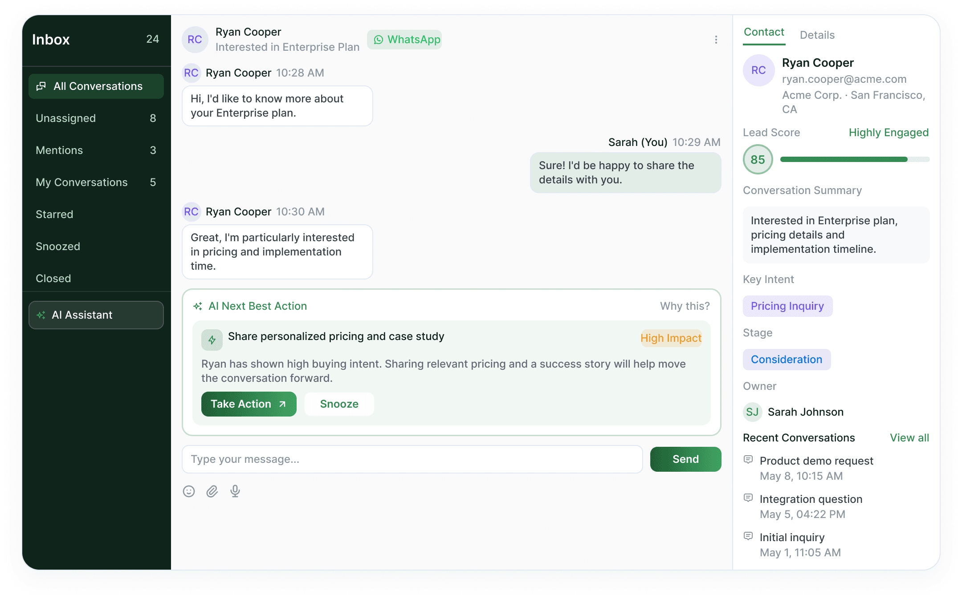The width and height of the screenshot is (962, 599).
Task: Focus the Type your message field
Action: coord(412,459)
